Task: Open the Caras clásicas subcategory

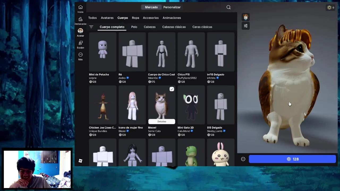Action: tap(202, 27)
